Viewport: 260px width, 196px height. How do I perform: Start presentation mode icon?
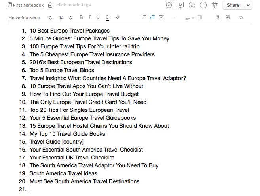[180, 5]
